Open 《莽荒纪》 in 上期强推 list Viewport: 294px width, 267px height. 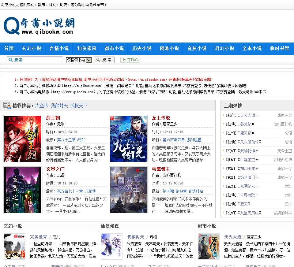246,124
